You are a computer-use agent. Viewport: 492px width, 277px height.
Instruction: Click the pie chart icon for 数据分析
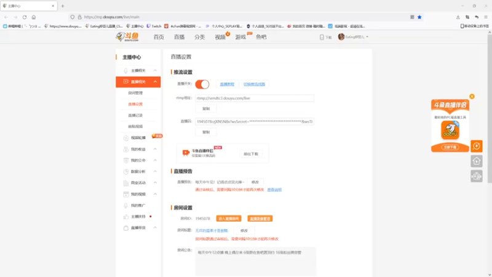click(126, 172)
